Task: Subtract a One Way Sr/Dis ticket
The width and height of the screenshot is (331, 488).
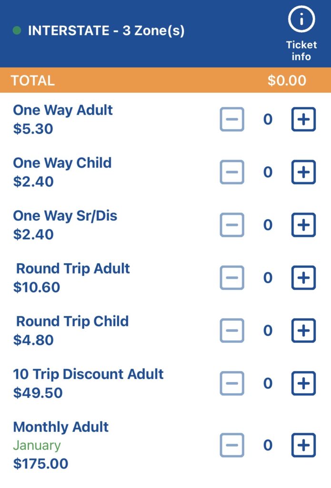Action: [232, 225]
